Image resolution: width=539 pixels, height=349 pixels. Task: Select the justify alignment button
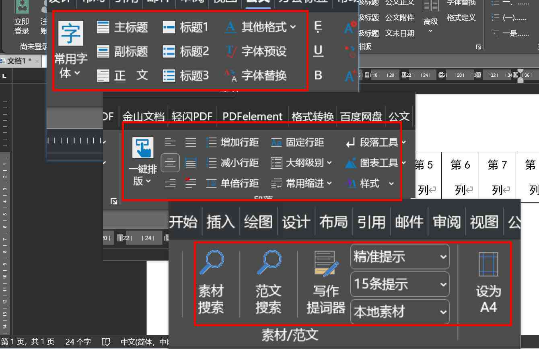click(191, 142)
